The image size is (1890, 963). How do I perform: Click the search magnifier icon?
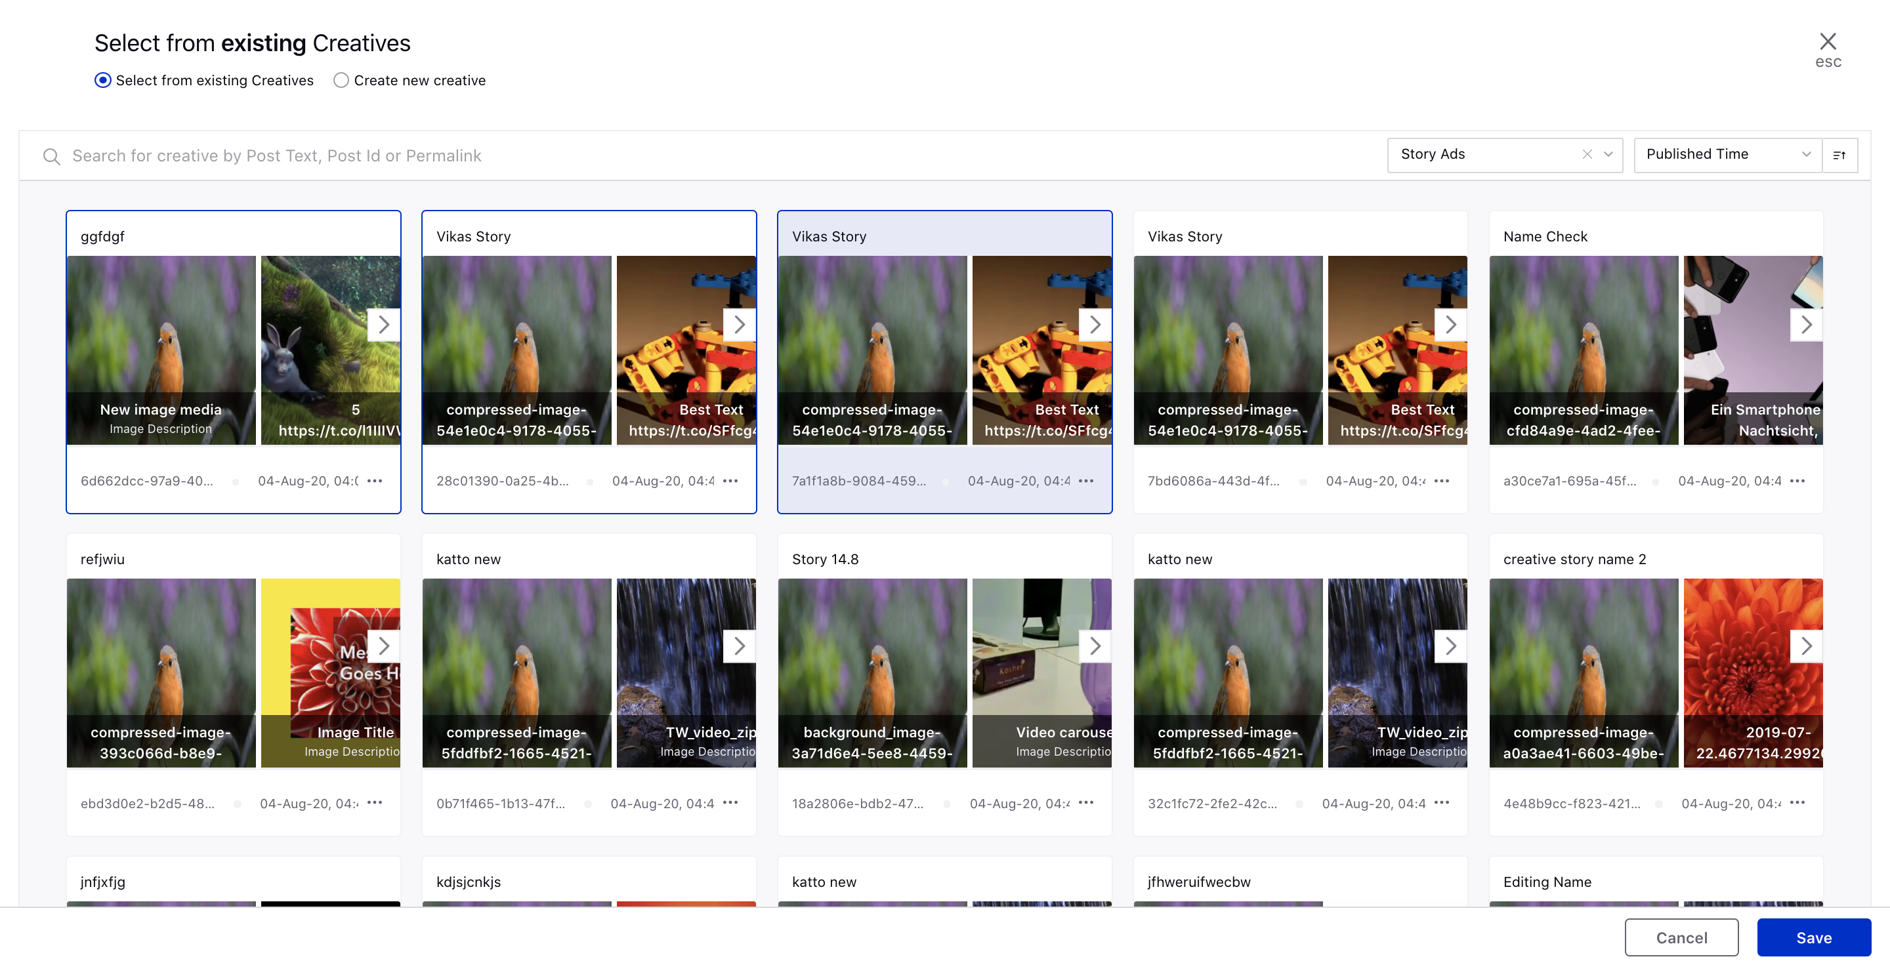click(x=51, y=156)
